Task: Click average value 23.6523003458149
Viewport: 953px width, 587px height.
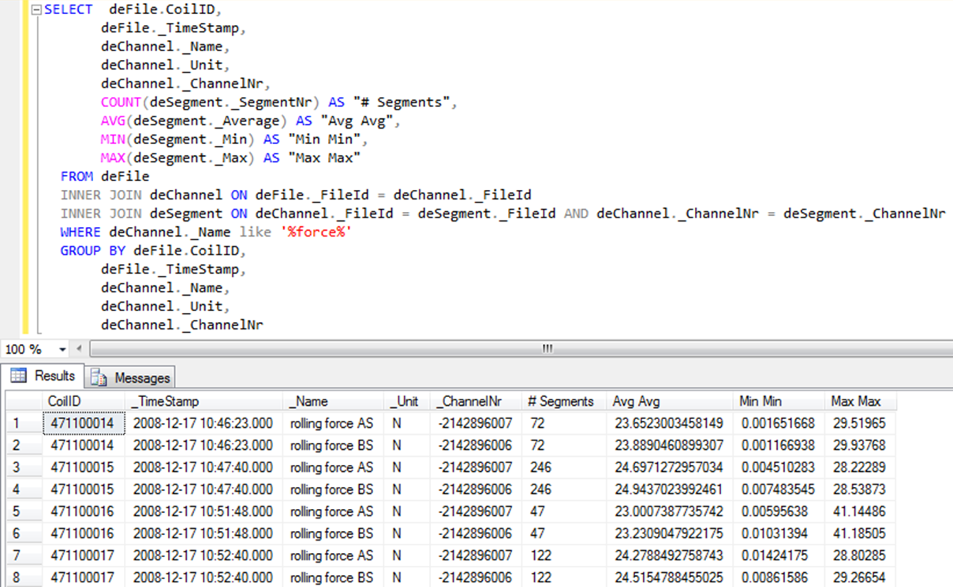Action: [670, 423]
